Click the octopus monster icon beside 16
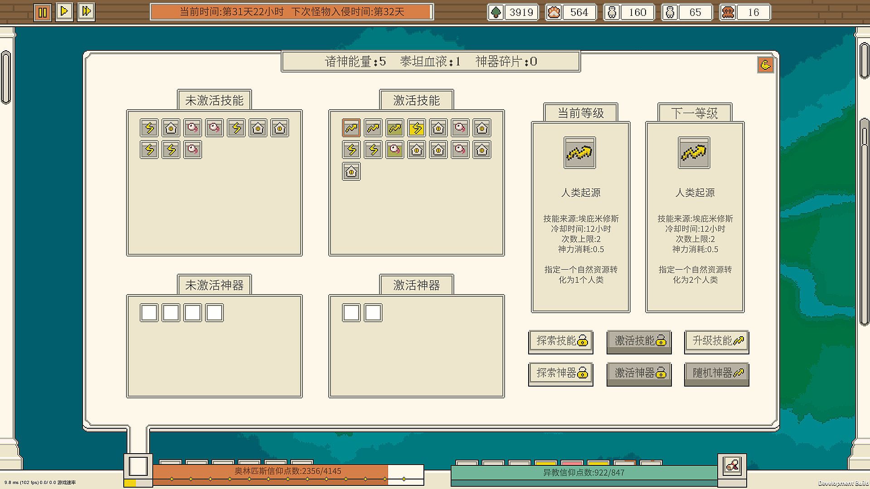Screen dimensions: 870x489 point(728,12)
